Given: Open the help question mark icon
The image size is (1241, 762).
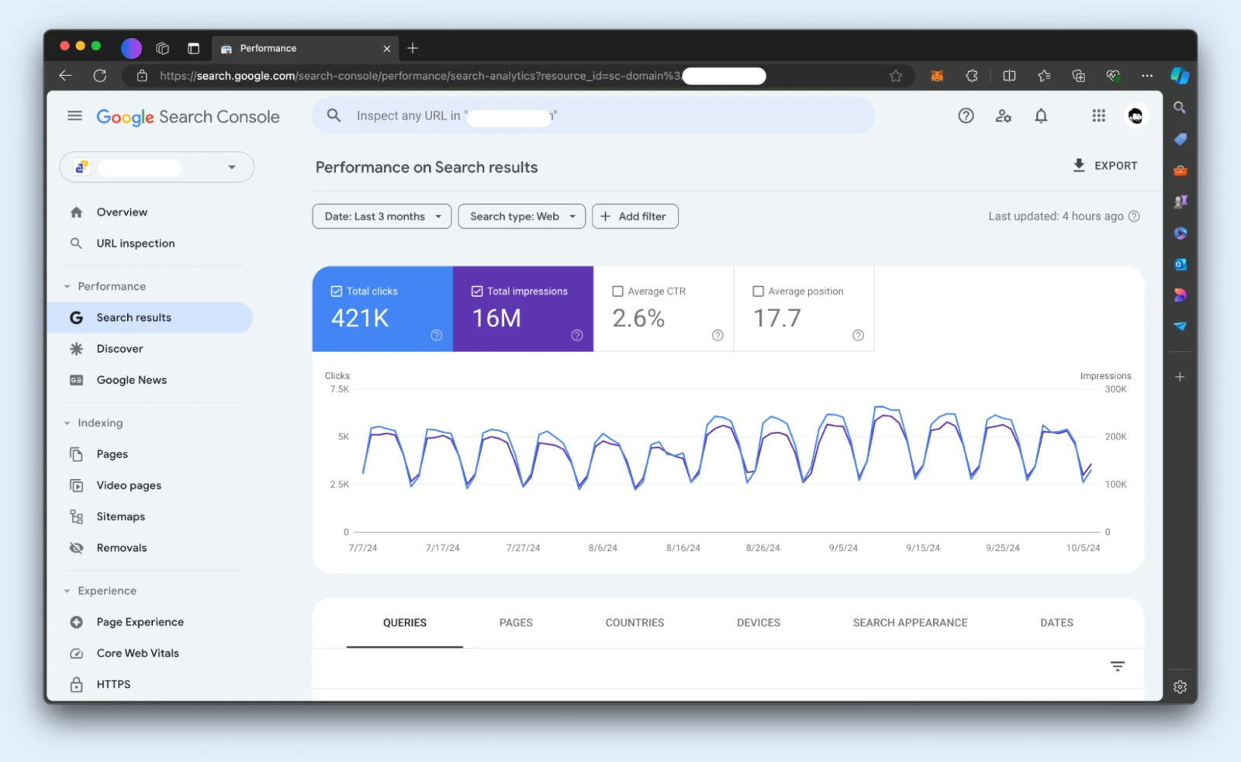Looking at the screenshot, I should pyautogui.click(x=966, y=116).
